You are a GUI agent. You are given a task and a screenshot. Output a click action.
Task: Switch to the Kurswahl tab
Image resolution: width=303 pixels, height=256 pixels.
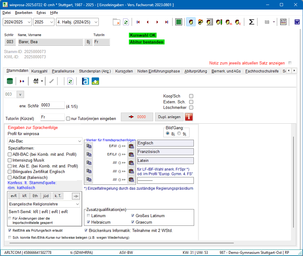[39, 71]
